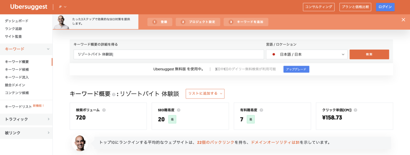Expand the トラフィック sidebar section
This screenshot has width=410, height=155.
tap(26, 119)
